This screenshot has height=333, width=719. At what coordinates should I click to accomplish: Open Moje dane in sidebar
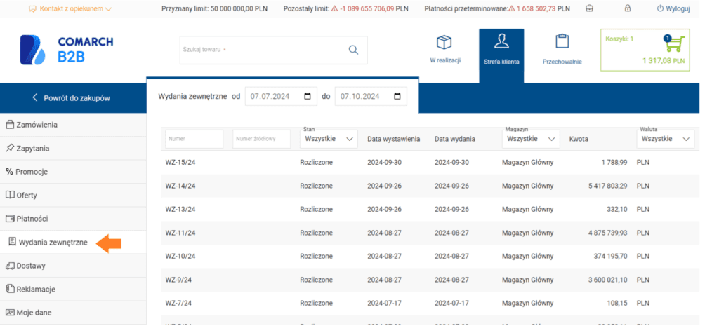tap(73, 313)
